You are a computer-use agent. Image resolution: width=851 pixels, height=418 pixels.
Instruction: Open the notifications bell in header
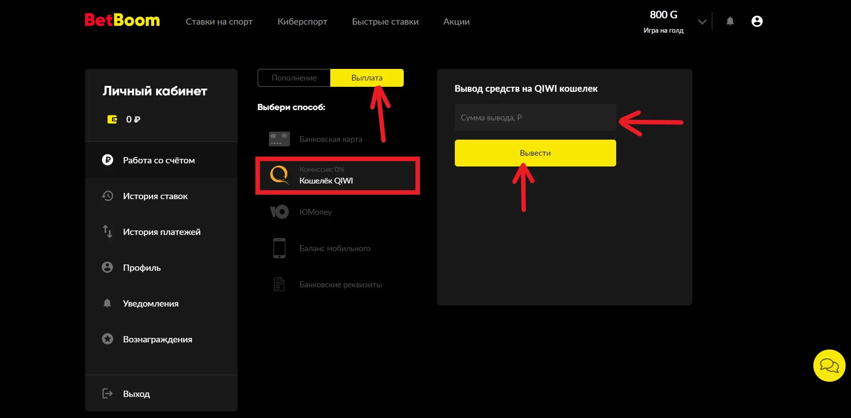click(x=730, y=21)
